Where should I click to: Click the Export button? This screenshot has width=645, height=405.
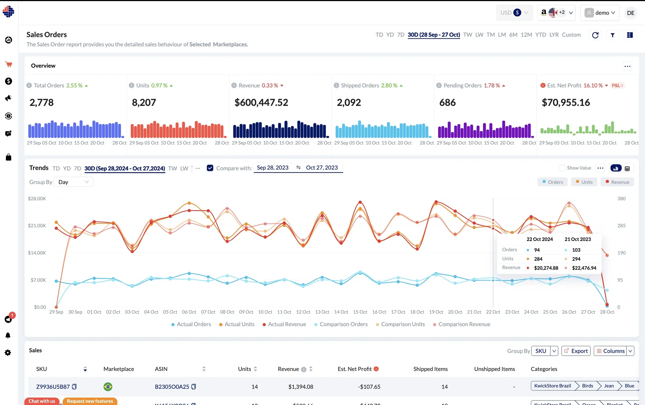pos(576,351)
